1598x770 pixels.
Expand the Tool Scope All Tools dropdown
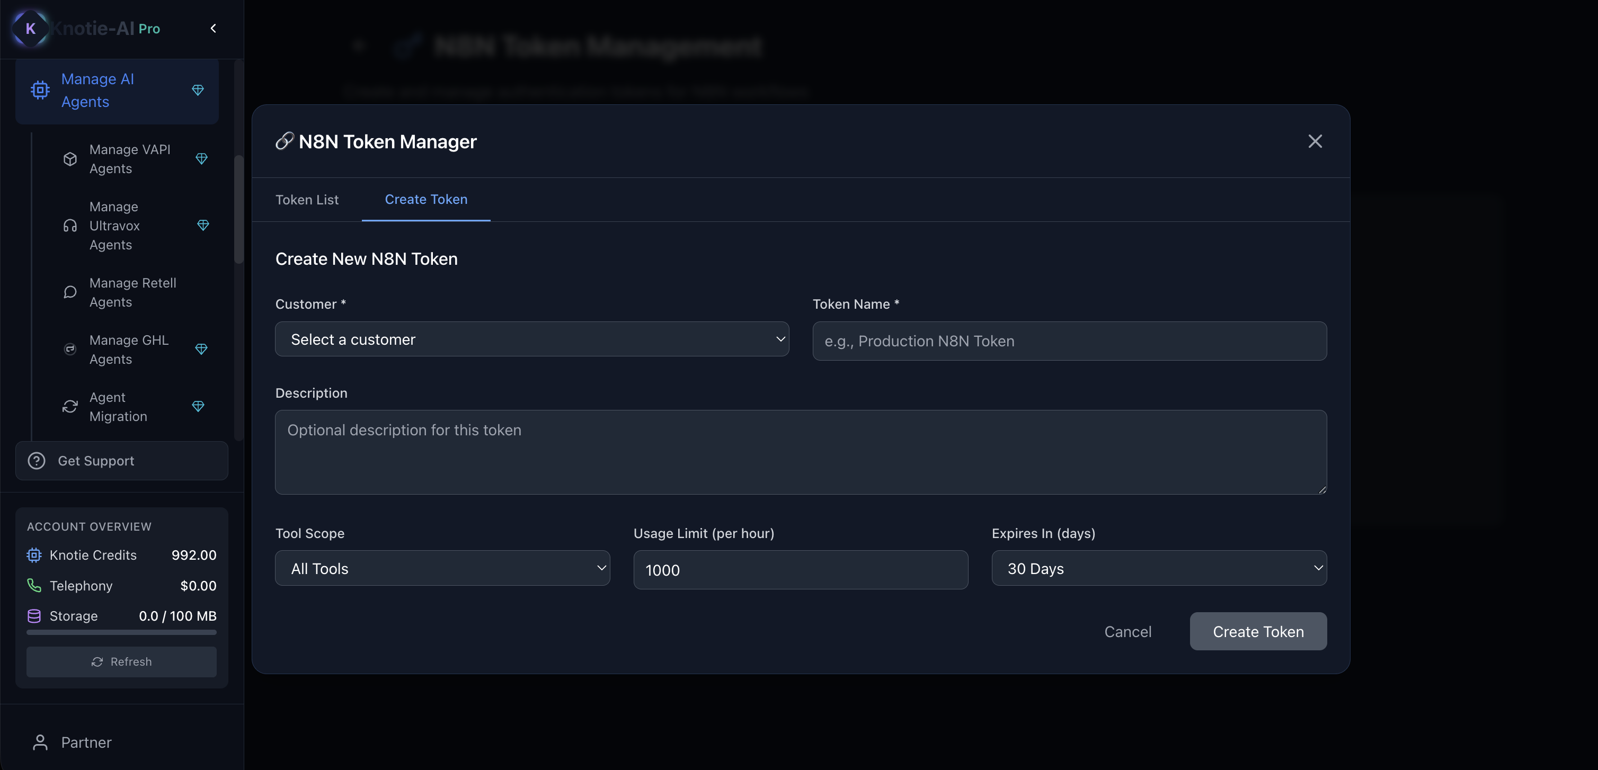click(x=442, y=569)
